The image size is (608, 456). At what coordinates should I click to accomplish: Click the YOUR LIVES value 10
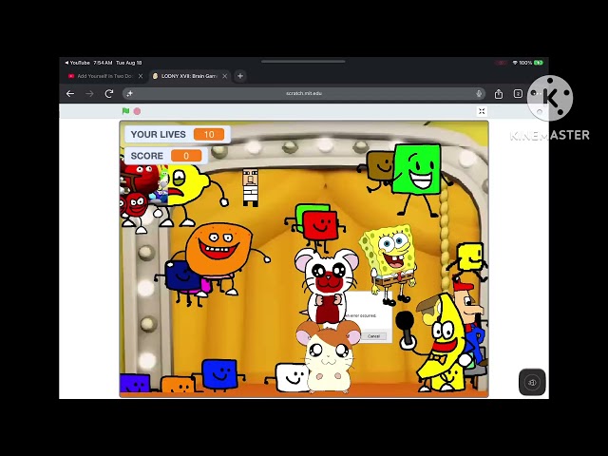[x=209, y=134]
